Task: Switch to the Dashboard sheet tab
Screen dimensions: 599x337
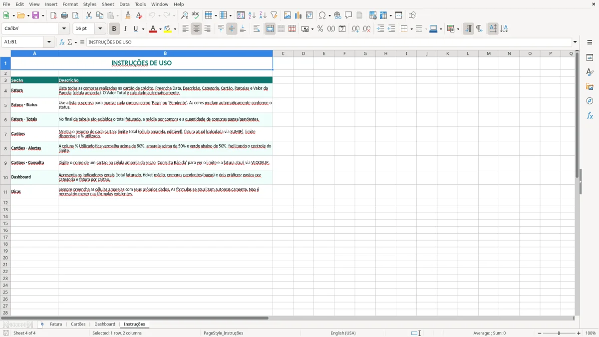Action: [105, 324]
